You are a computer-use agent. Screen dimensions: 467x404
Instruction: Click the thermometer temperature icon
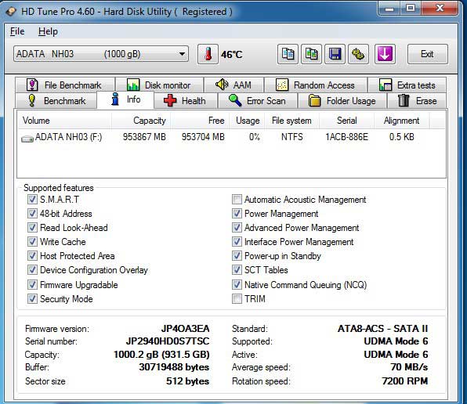(x=208, y=54)
